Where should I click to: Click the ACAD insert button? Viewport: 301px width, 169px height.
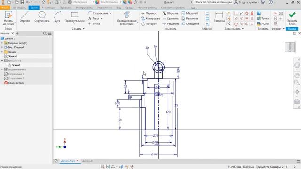tap(263, 24)
